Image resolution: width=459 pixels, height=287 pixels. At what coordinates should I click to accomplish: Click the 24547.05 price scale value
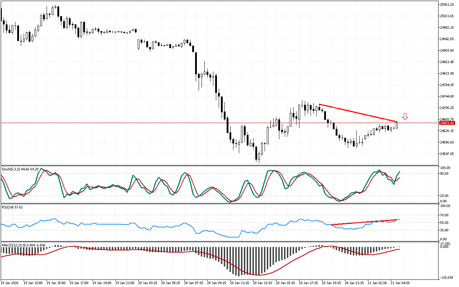tap(447, 154)
